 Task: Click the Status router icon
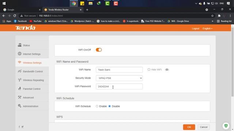(x=20, y=45)
